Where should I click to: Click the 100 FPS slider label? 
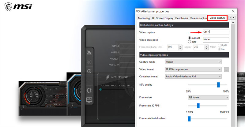[x=224, y=112]
